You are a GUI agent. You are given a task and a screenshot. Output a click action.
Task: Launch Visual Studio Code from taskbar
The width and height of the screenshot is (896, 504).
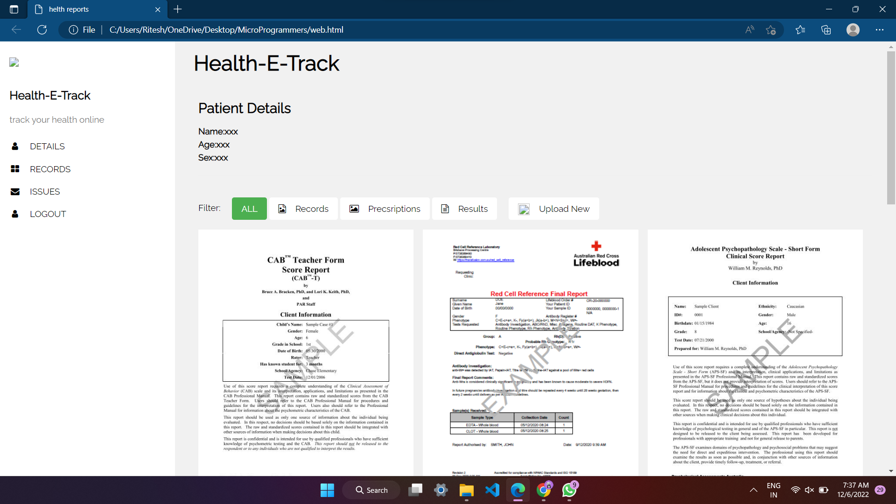(x=492, y=490)
